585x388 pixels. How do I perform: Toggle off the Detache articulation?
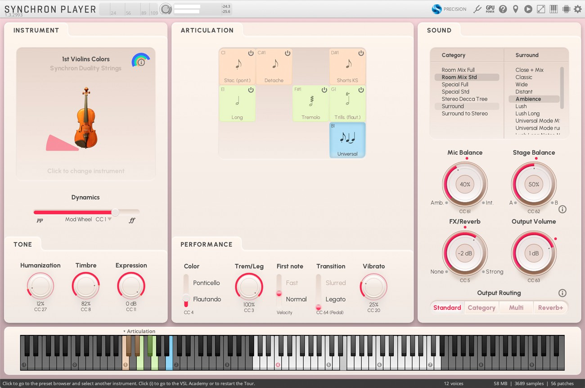(287, 53)
